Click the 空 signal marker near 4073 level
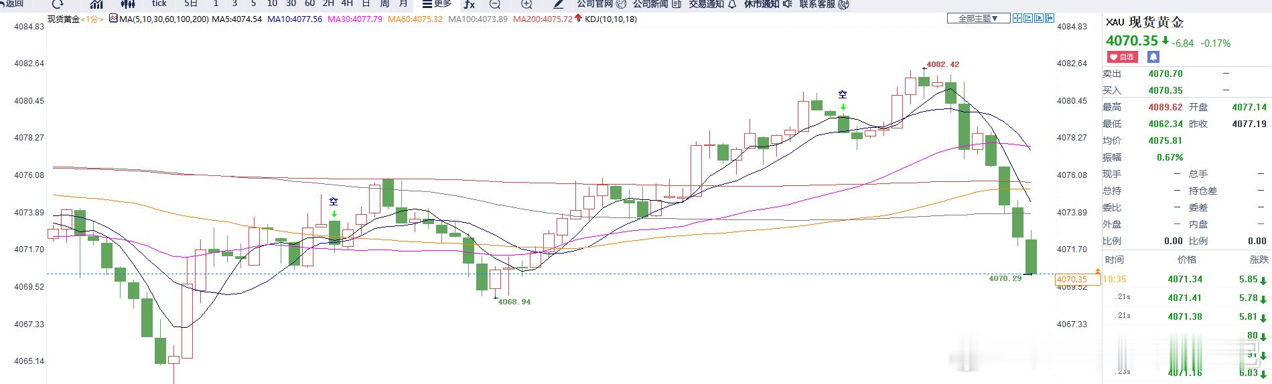 pos(334,201)
